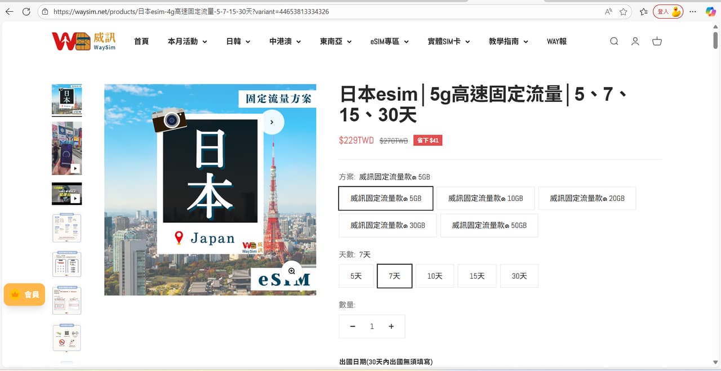This screenshot has width=721, height=371.
Task: Open the Copilot icon in browser toolbar
Action: tap(710, 11)
